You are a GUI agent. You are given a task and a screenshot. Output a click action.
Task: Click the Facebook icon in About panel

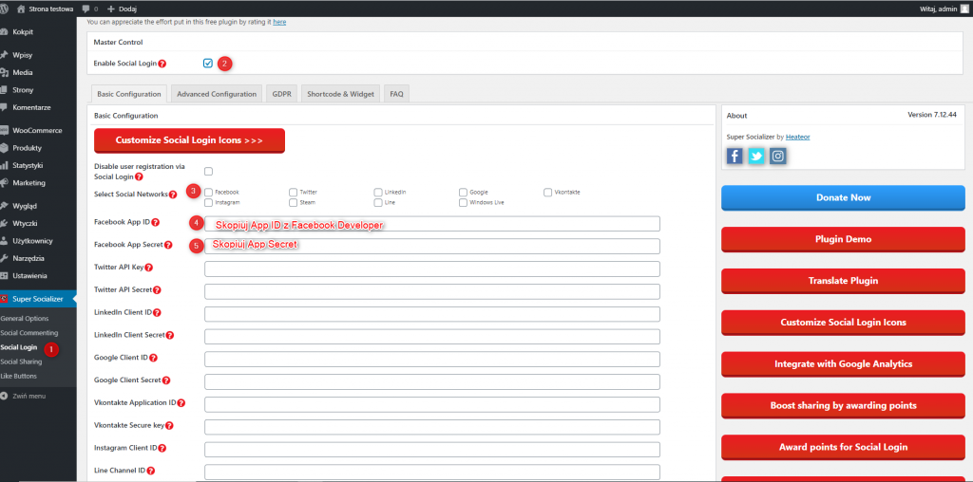[735, 157]
